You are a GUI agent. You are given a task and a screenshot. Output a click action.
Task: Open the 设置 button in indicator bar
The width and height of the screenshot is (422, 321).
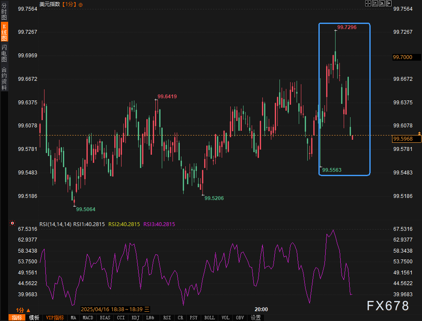256,318
